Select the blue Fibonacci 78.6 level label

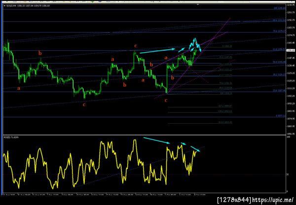279,31
